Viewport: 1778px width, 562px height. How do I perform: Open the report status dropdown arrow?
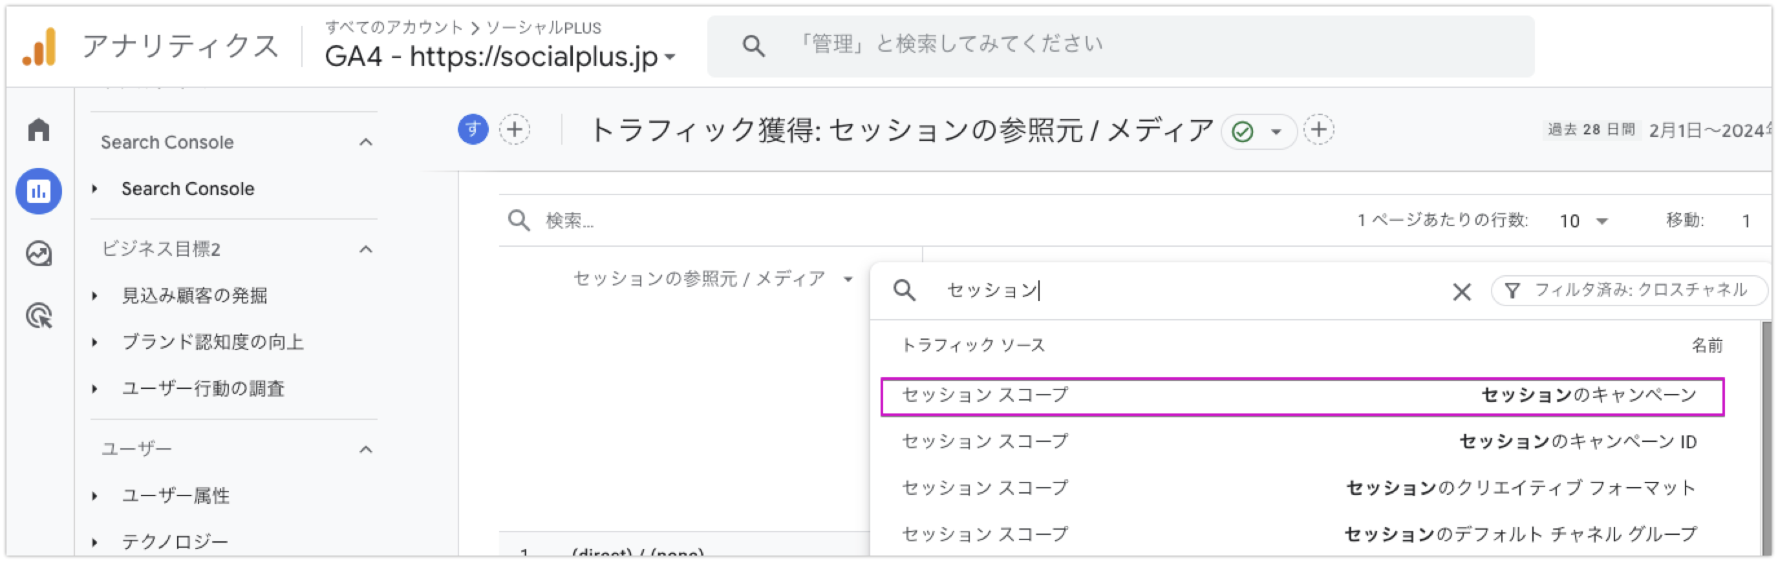click(x=1276, y=132)
